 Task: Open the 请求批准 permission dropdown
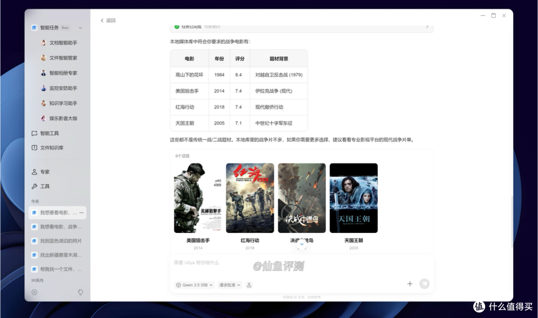pyautogui.click(x=230, y=285)
